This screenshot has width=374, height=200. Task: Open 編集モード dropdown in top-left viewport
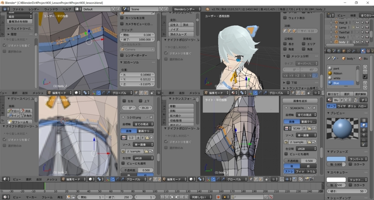(60, 93)
